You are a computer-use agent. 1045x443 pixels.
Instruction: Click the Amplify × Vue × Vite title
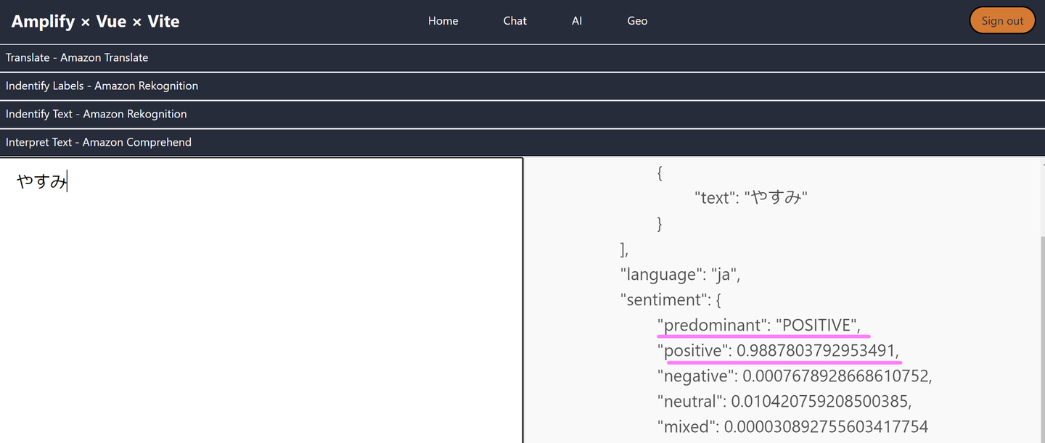pos(95,21)
